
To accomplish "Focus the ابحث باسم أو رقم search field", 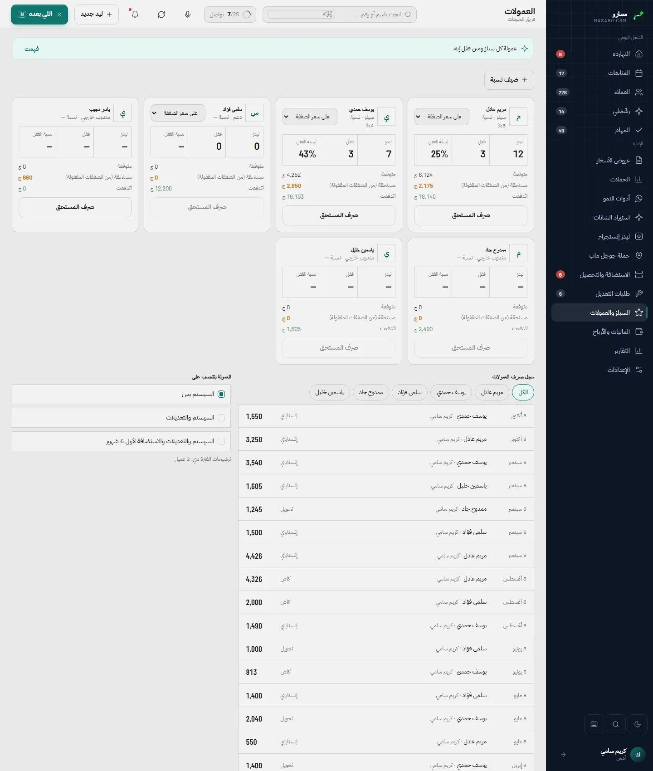I will 340,15.
